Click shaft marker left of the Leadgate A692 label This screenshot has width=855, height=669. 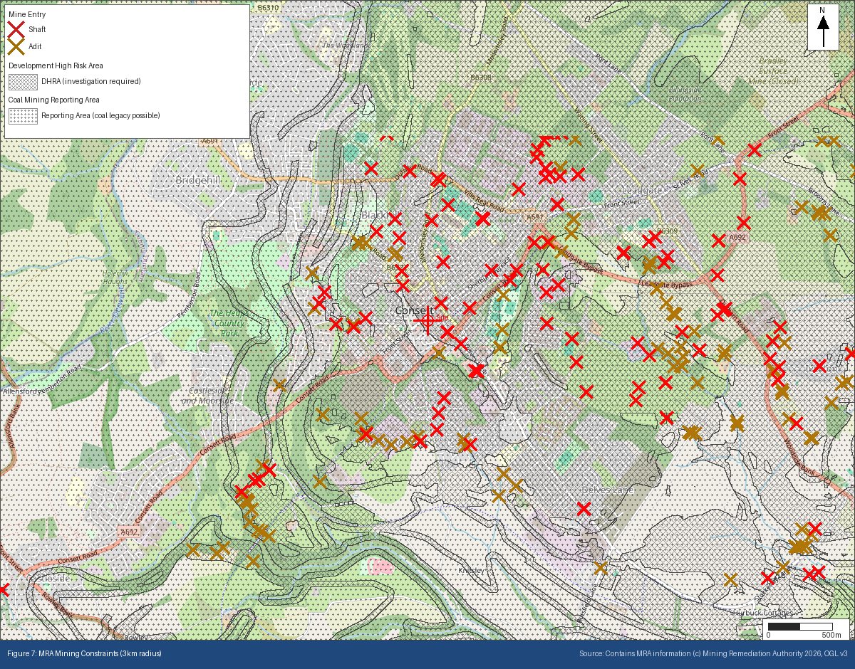pos(720,239)
